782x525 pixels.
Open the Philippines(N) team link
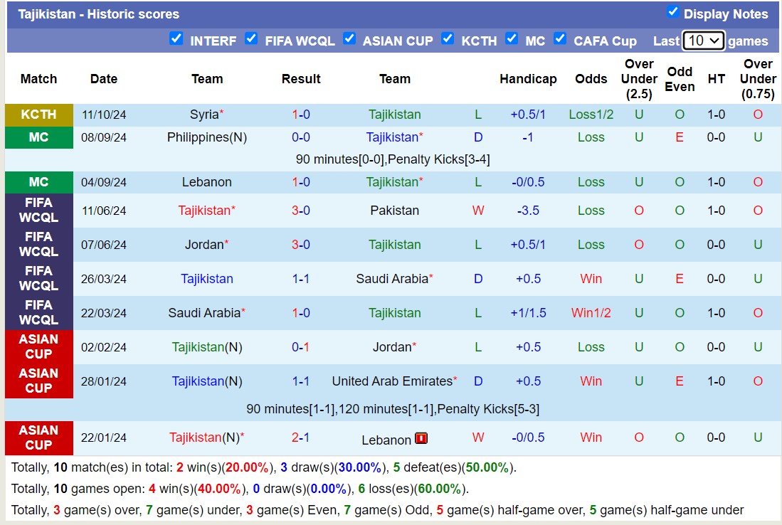(206, 137)
